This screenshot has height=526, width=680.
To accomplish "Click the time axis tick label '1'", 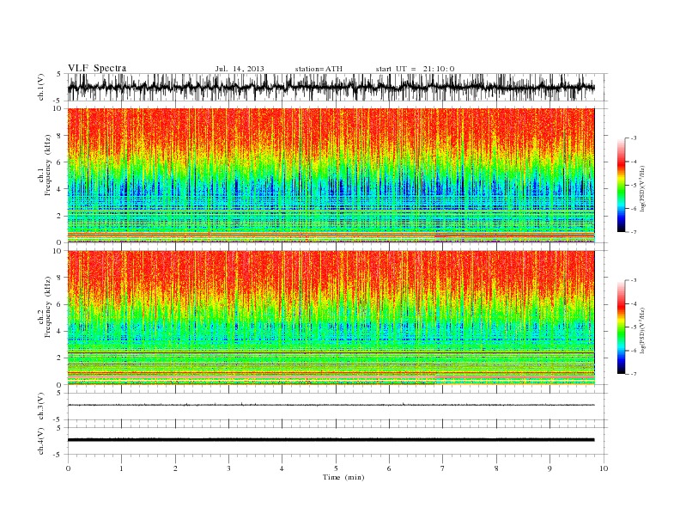I will click(121, 468).
